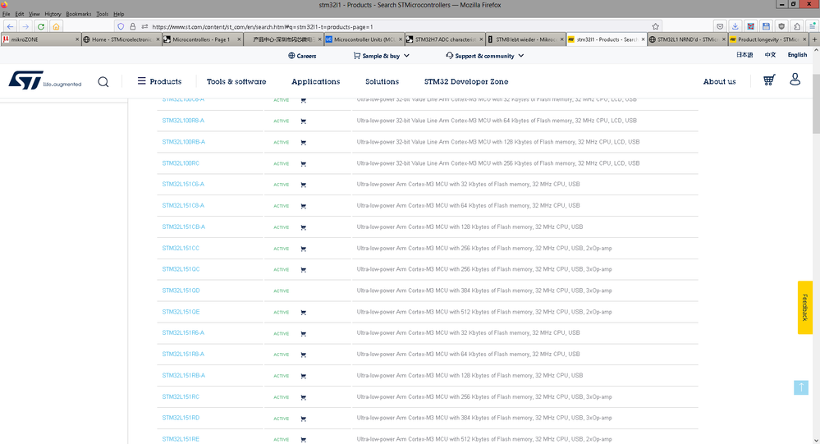Viewport: 820px width, 444px height.
Task: Open the Applications menu
Action: pos(316,81)
